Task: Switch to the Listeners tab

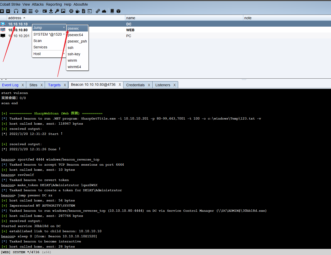Action: tap(163, 85)
